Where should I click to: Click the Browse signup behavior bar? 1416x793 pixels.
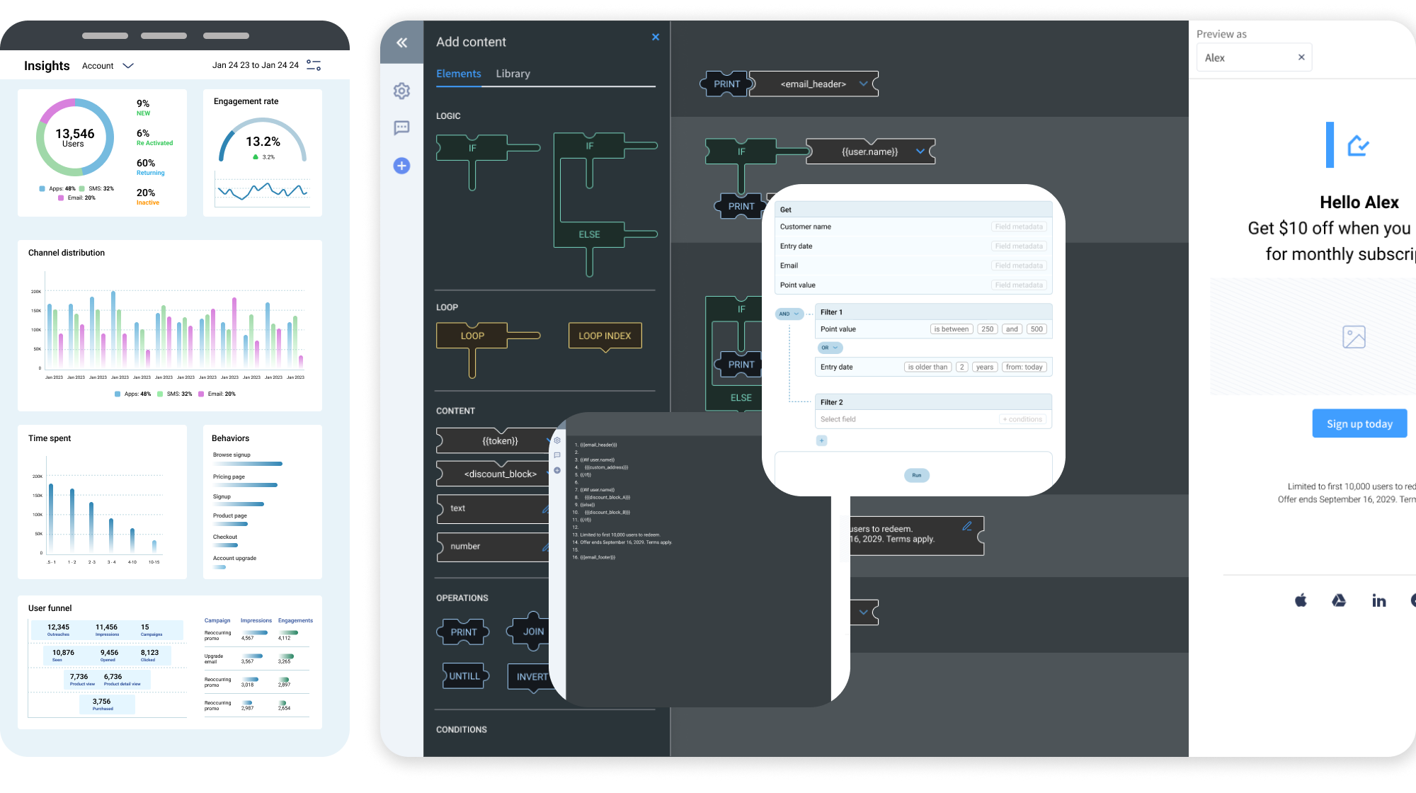[x=248, y=464]
